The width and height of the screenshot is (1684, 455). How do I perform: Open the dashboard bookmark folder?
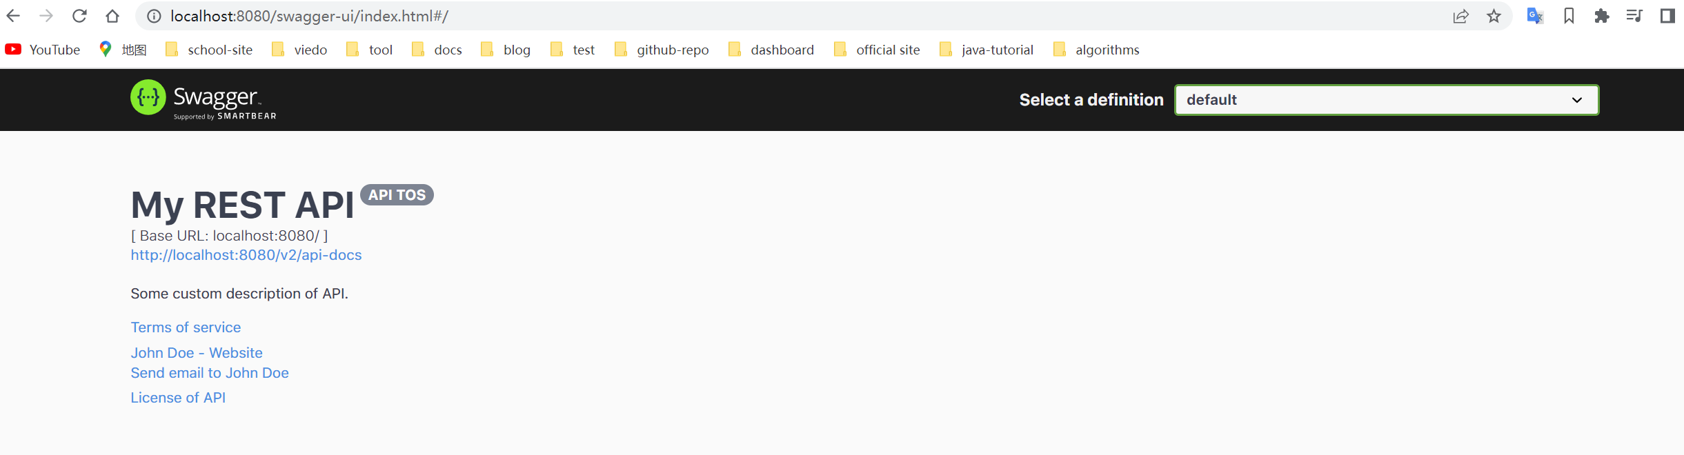(771, 50)
